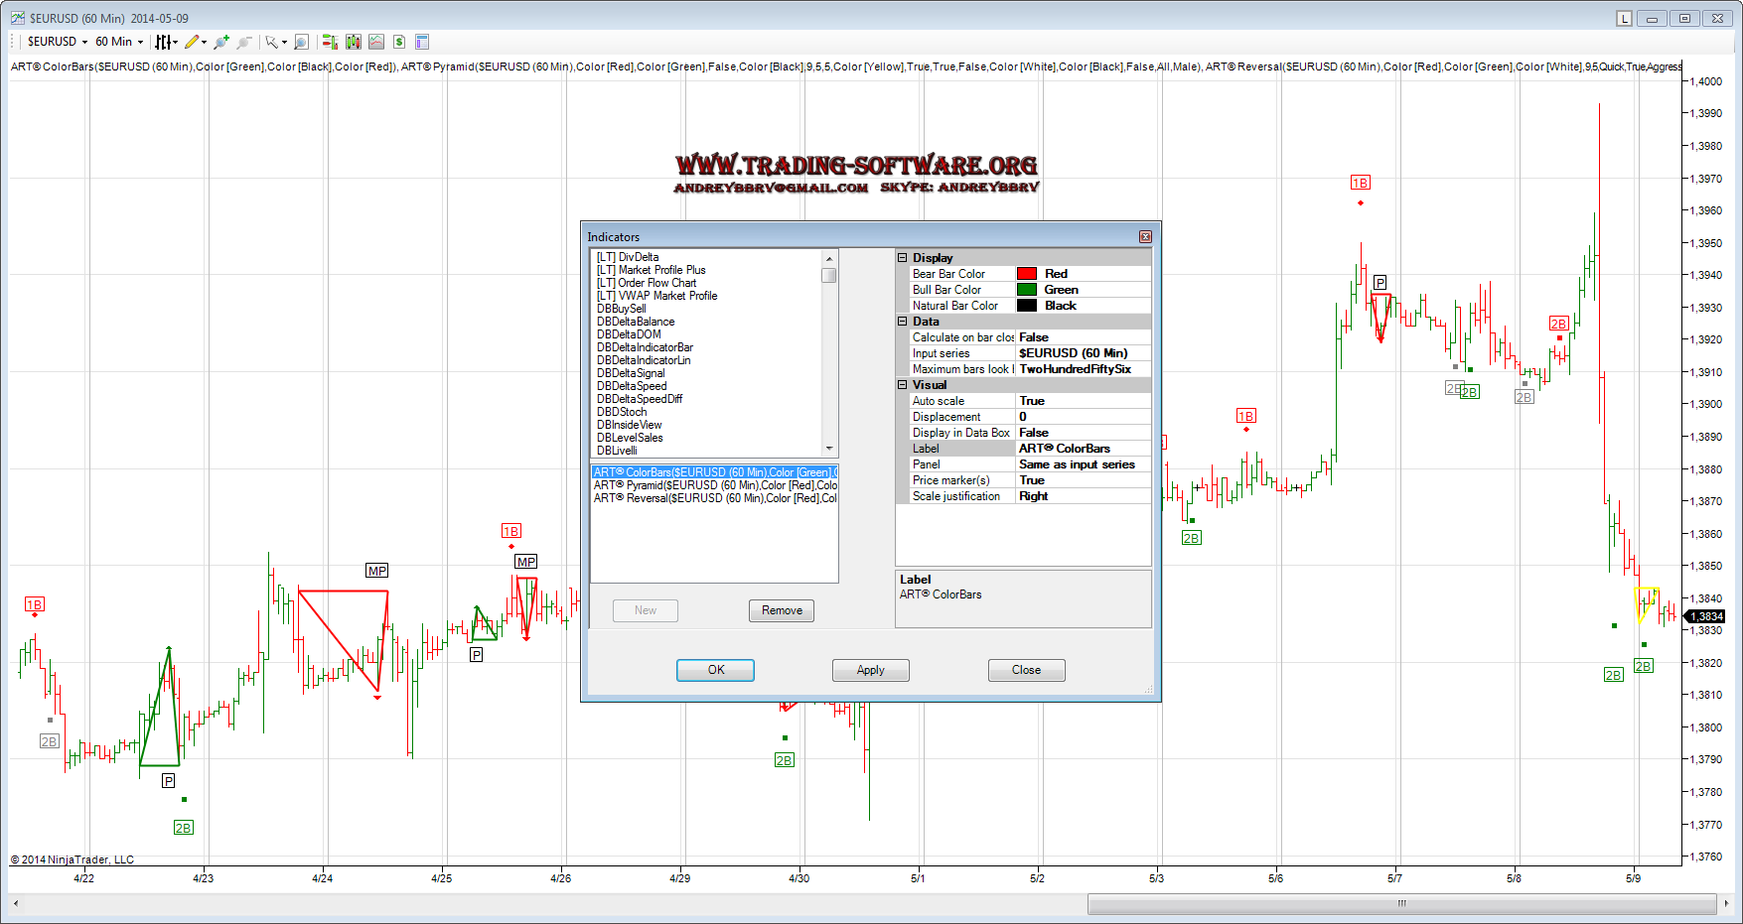The width and height of the screenshot is (1743, 924).
Task: Open the 60 Min interval dropdown
Action: pyautogui.click(x=119, y=42)
